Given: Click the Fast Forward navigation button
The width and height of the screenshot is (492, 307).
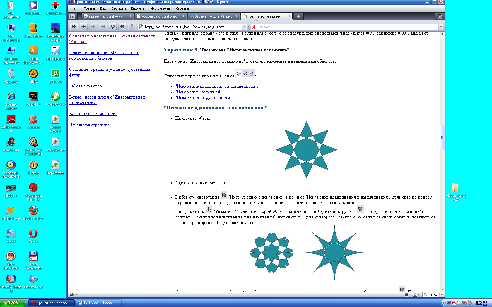Looking at the screenshot, I should click(103, 27).
